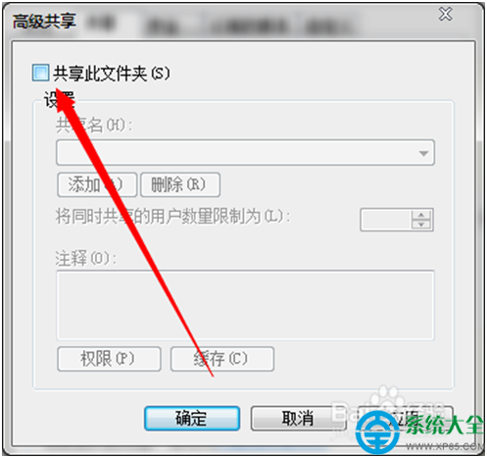Viewport: 487px width, 457px height.
Task: Click inside the 注释 comment text area
Action: 245,305
